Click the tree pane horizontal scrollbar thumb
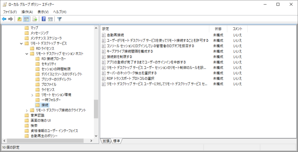Image resolution: width=298 pixels, height=152 pixels. click(x=45, y=140)
